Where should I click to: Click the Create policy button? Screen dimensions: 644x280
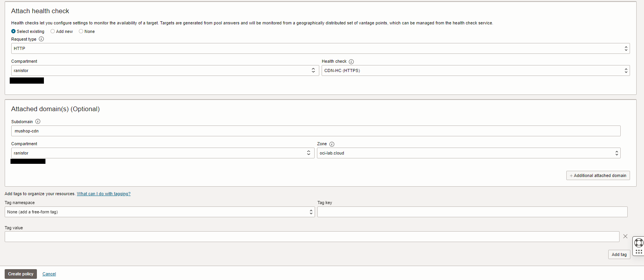tap(21, 274)
